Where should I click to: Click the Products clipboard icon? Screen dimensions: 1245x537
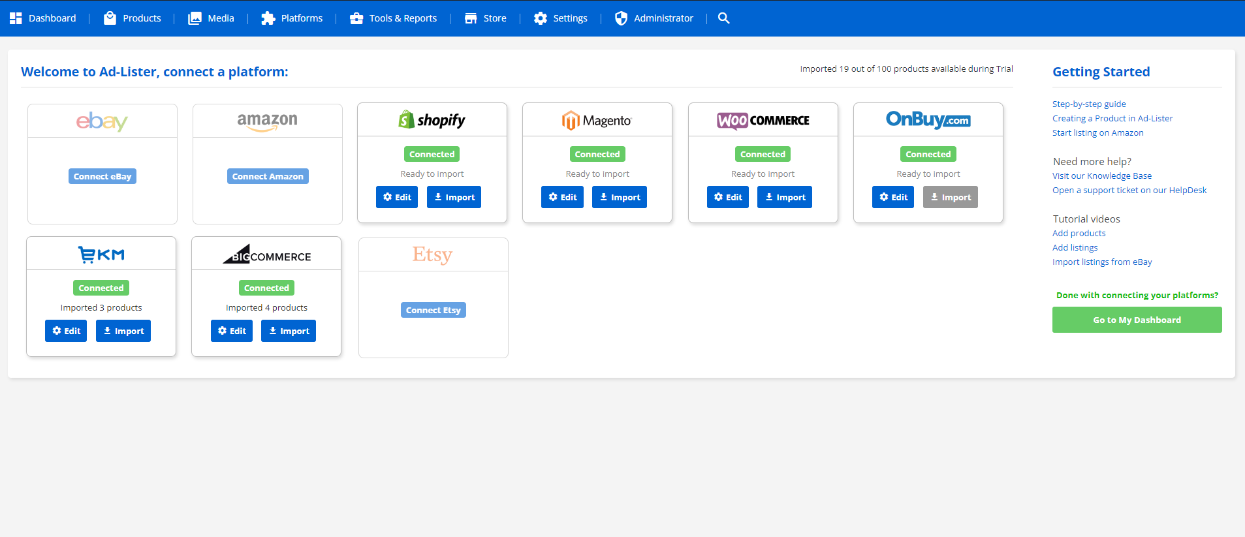110,18
